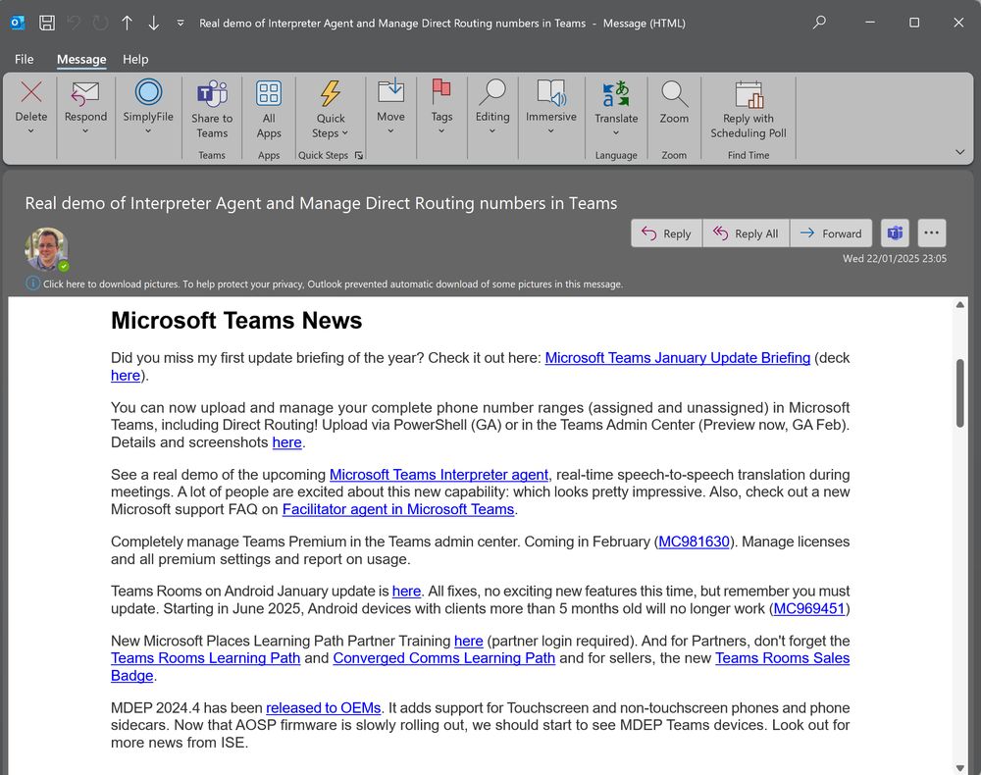Open the Customize Quick Access Toolbar dropdown
Viewport: 981px width, 775px height.
[181, 24]
